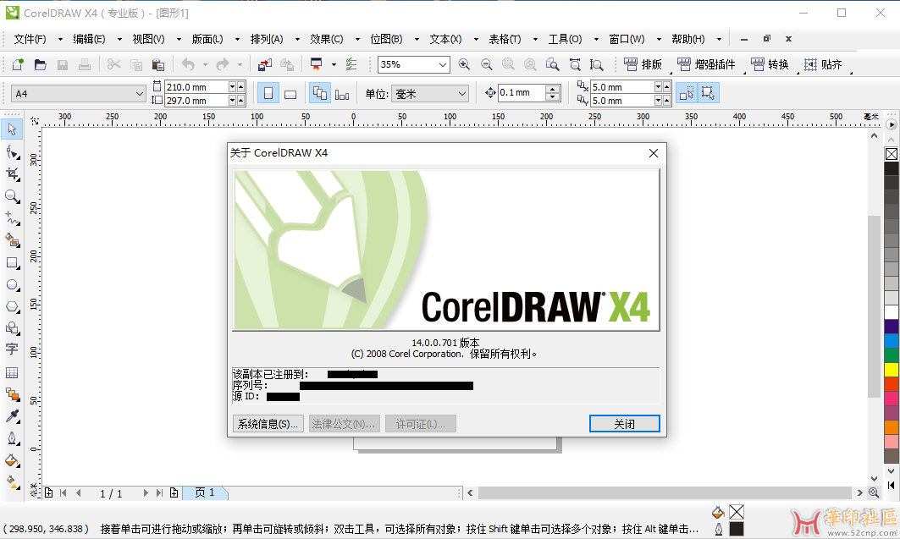Click the Open folder icon

click(40, 64)
